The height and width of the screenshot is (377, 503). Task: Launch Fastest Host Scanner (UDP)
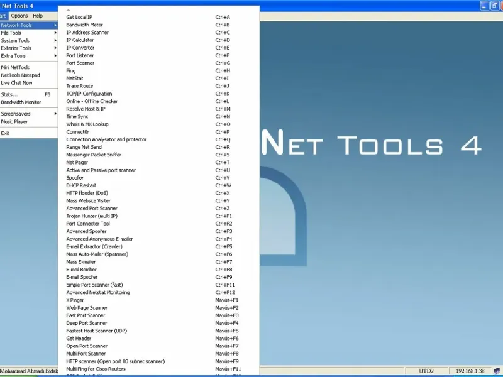click(158, 331)
